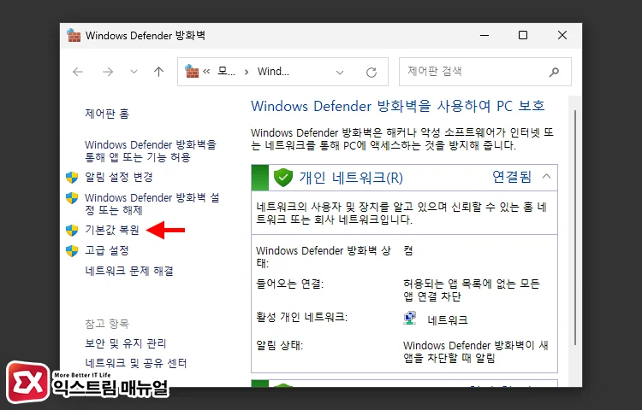Expand the address bar history dropdown
The width and height of the screenshot is (642, 410).
coord(340,73)
